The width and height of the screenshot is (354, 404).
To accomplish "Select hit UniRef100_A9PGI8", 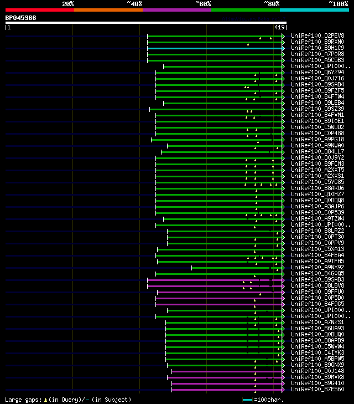I will (x=317, y=140).
